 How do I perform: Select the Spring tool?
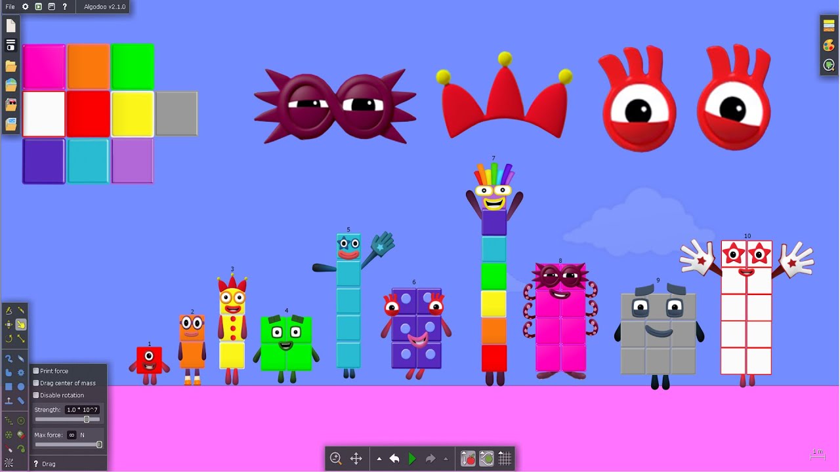pyautogui.click(x=9, y=420)
